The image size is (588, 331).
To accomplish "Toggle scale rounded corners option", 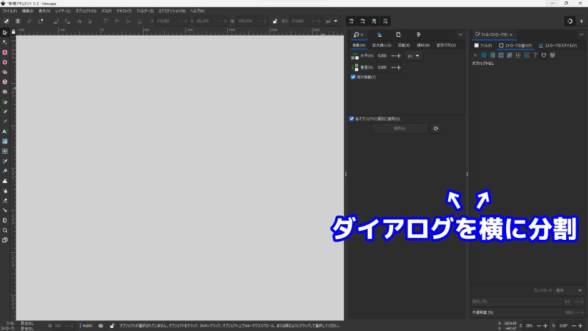I will point(363,21).
